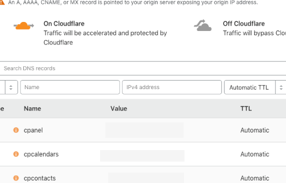Click the On Cloudflare heading

click(x=64, y=24)
